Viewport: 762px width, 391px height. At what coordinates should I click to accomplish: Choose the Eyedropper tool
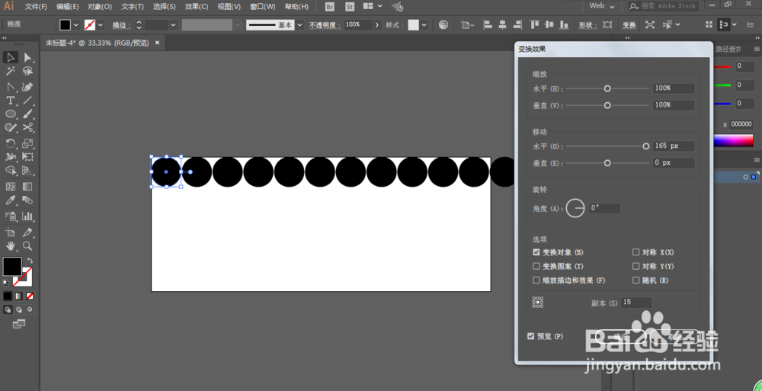pos(11,200)
